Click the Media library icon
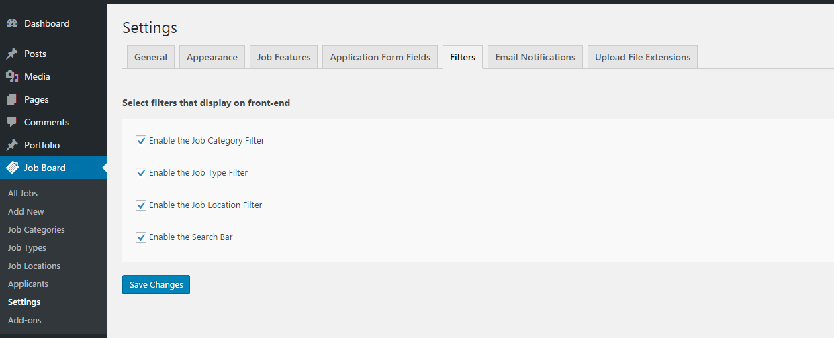The width and height of the screenshot is (834, 338). [12, 76]
